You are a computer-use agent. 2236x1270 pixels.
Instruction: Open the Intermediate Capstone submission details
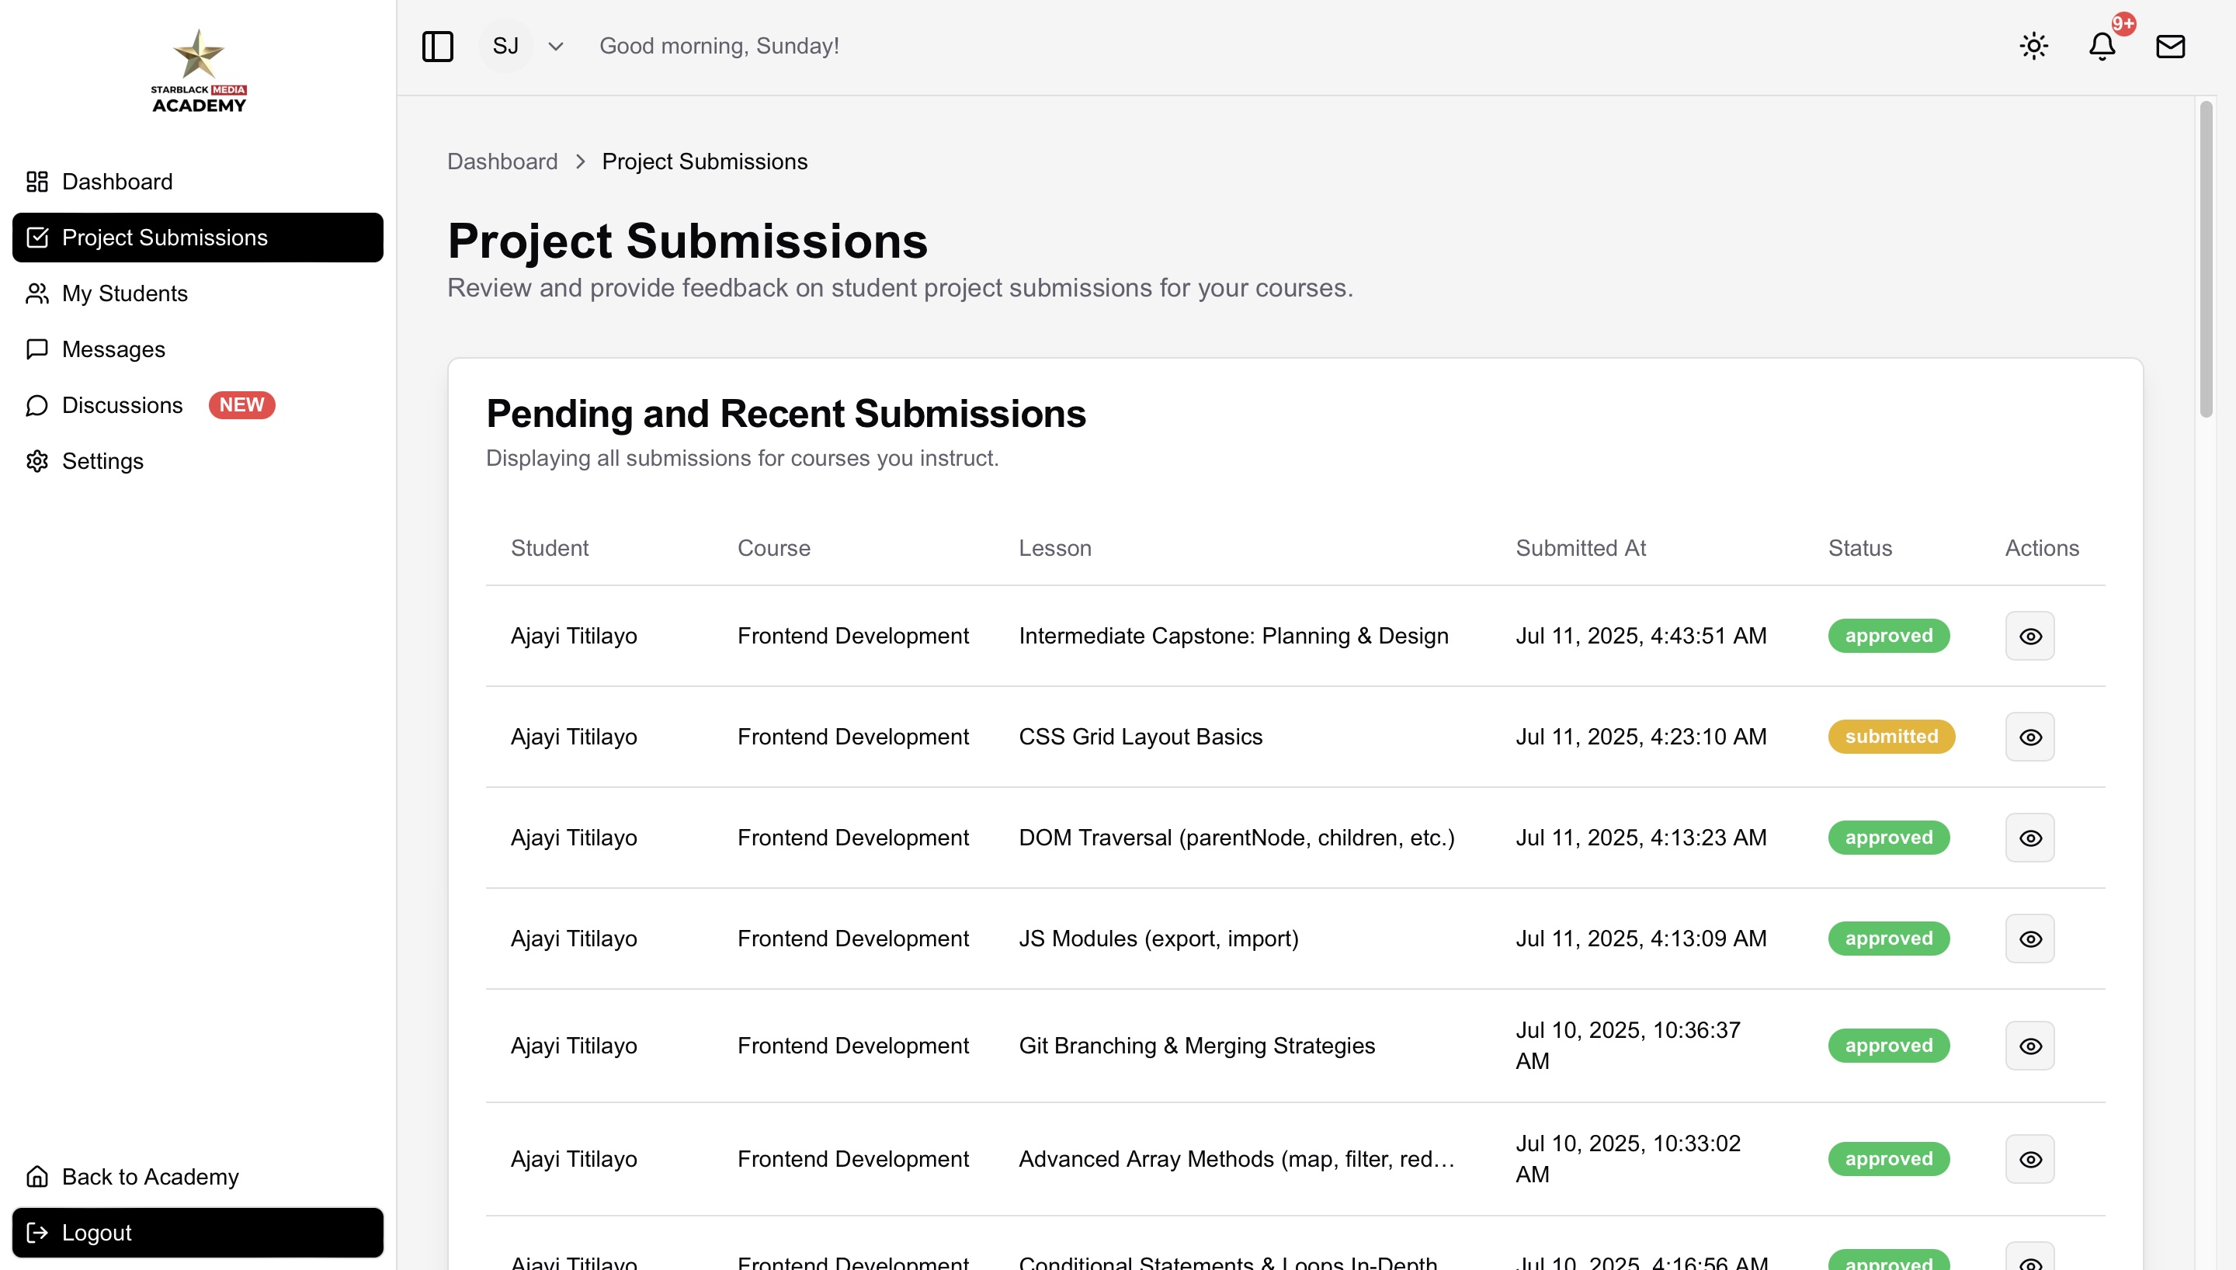pos(2029,636)
